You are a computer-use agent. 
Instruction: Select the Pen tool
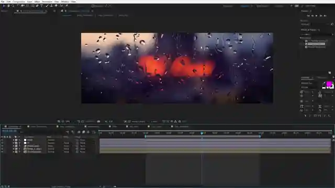pos(37,6)
